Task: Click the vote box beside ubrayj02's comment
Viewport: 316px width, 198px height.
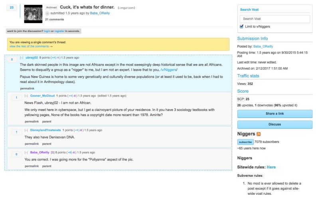Action: pos(12,59)
